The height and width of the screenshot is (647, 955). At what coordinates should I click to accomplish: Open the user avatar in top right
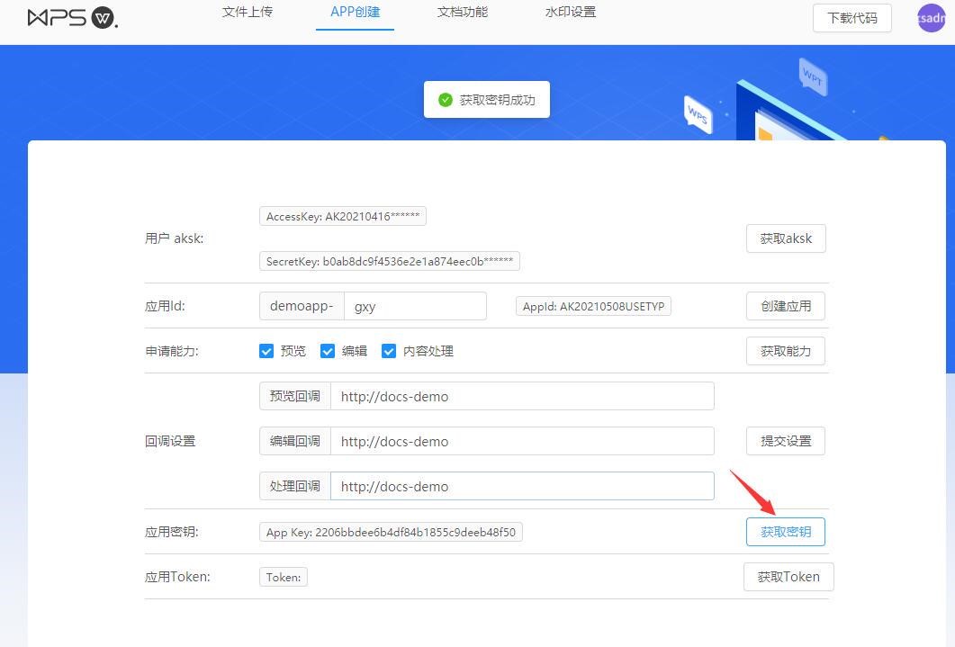pos(931,18)
